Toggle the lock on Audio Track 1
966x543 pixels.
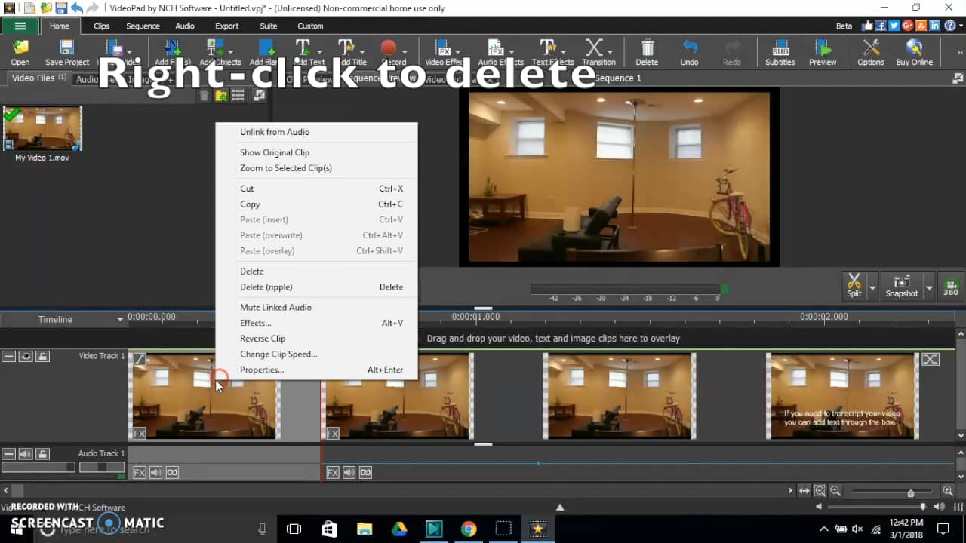click(x=43, y=454)
